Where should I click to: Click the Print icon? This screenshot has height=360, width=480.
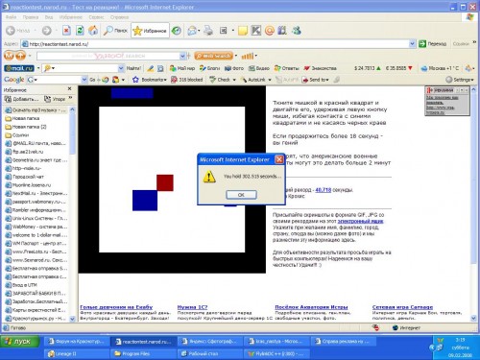click(x=208, y=31)
